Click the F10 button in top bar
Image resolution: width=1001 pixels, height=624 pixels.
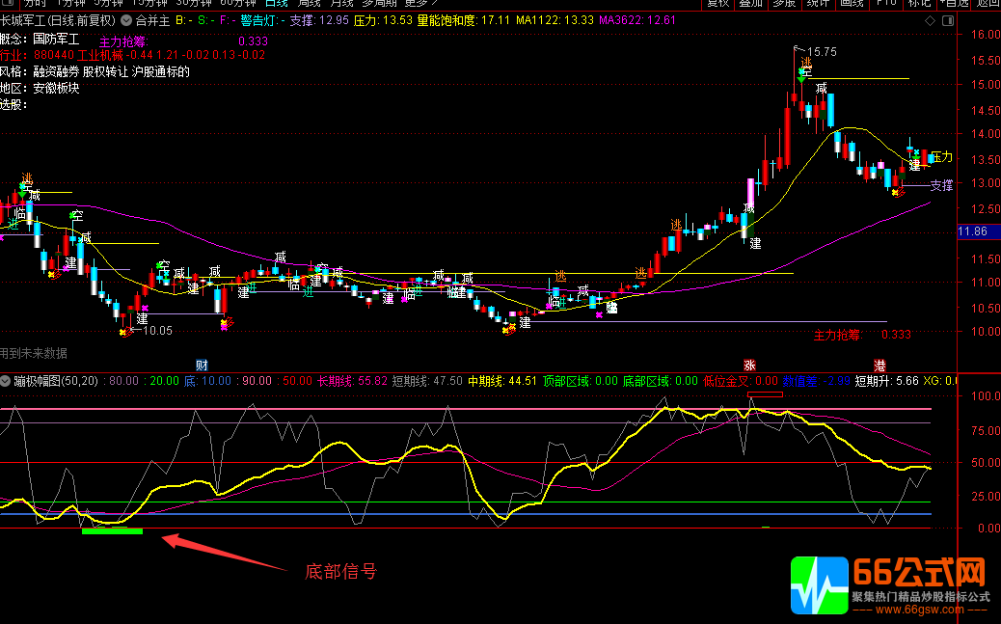click(x=885, y=3)
